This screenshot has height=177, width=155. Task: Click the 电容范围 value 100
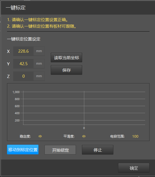pos(135,136)
